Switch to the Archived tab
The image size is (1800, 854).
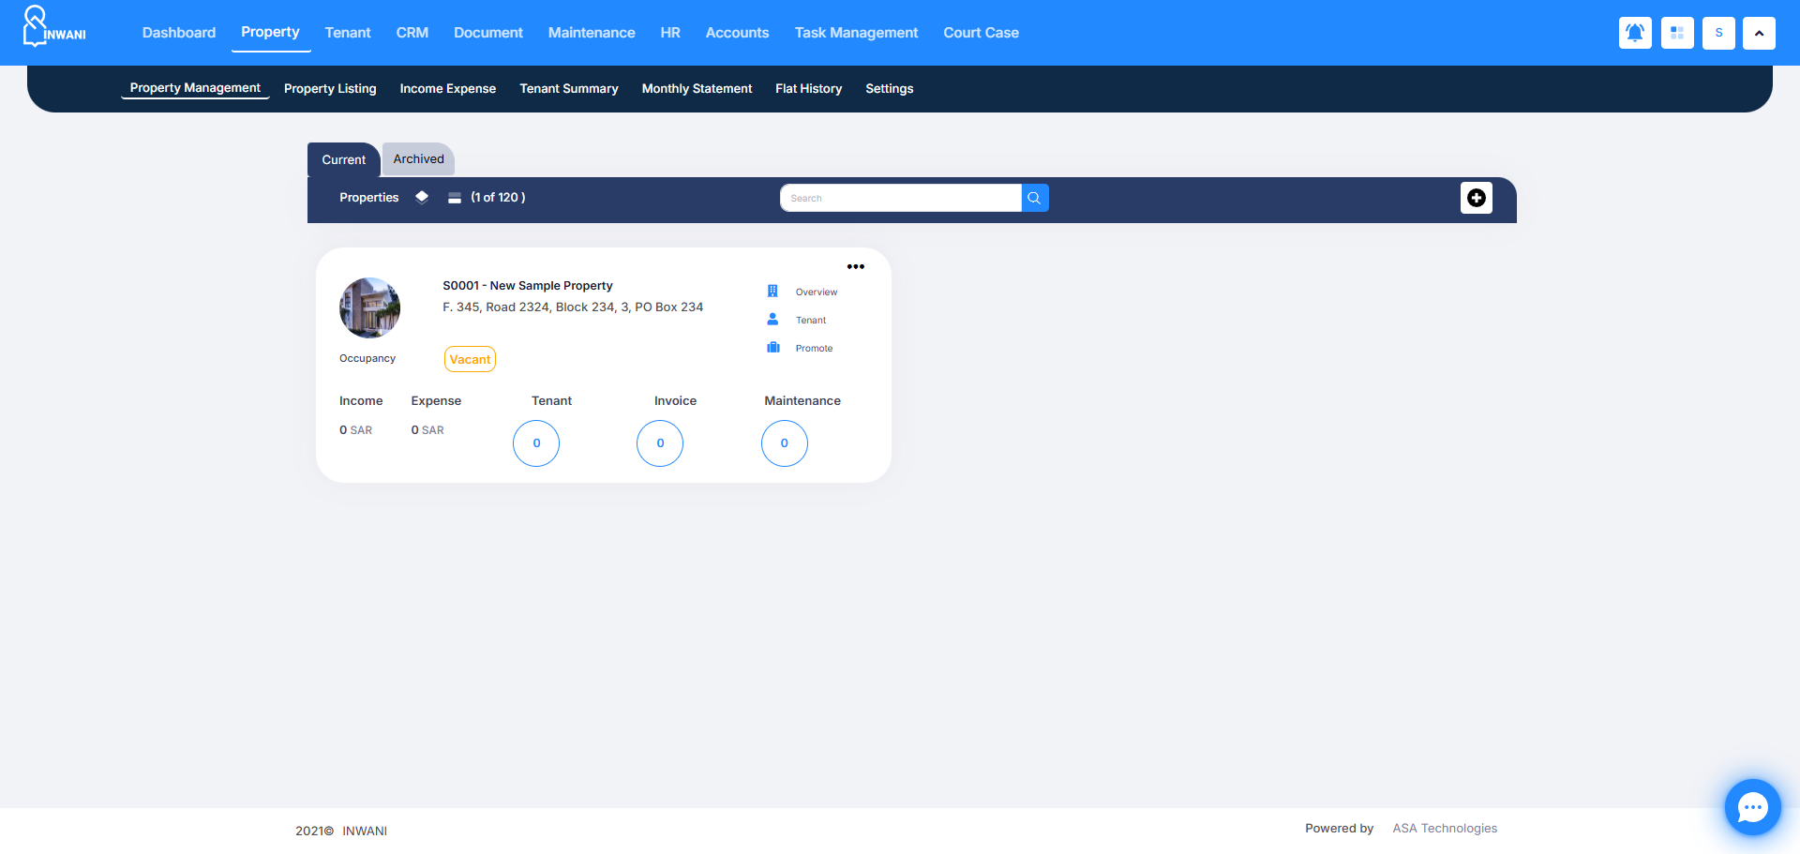coord(418,159)
